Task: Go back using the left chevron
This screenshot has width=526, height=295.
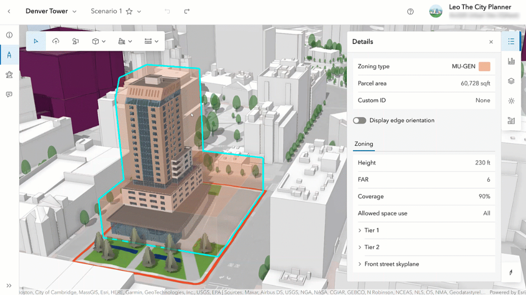Action: tap(9, 11)
